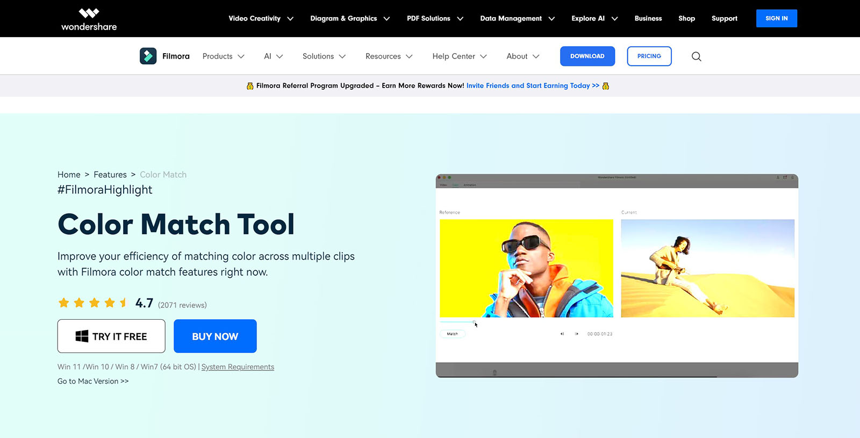Open the Solutions dropdown

click(324, 56)
